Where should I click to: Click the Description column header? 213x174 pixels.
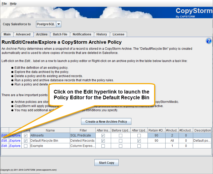coord(202,130)
